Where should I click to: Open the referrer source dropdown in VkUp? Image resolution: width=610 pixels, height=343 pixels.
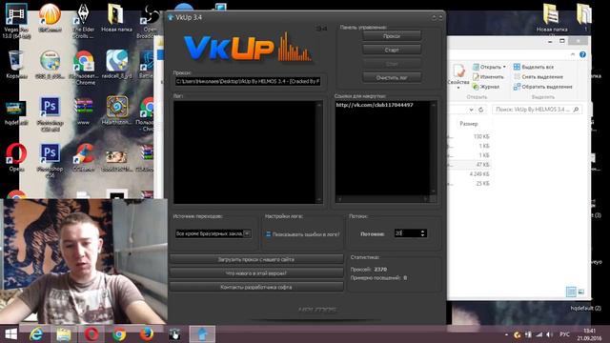click(x=247, y=233)
